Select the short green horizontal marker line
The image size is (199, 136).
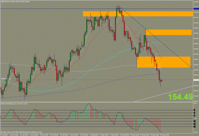tap(158, 54)
